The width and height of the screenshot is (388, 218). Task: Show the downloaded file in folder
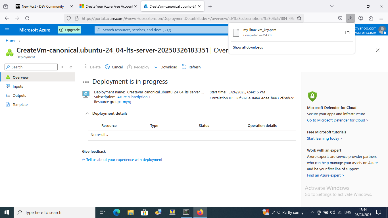click(x=347, y=33)
